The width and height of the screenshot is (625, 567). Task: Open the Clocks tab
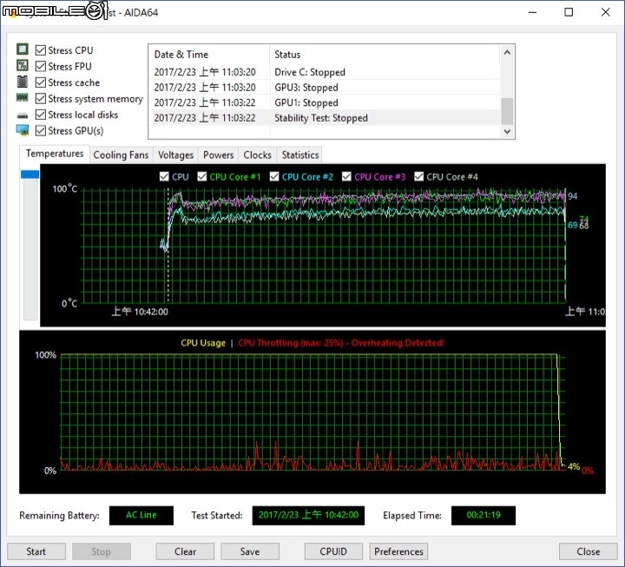(258, 155)
